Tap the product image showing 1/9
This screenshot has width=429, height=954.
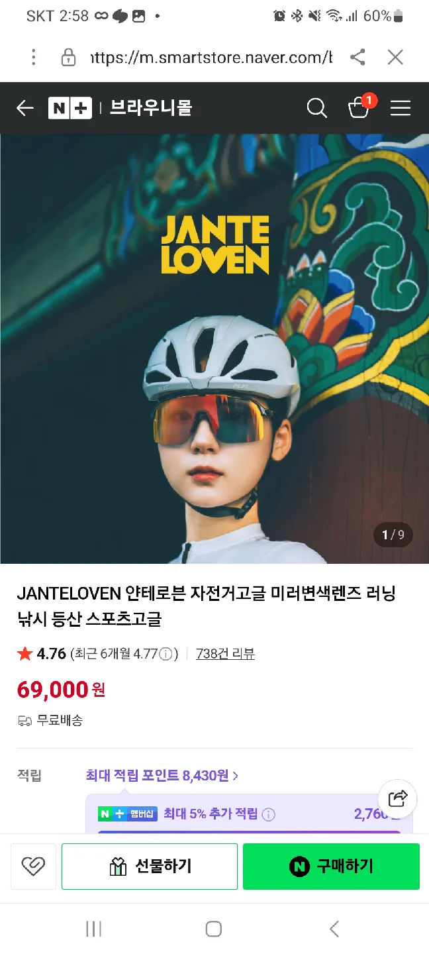[x=215, y=349]
